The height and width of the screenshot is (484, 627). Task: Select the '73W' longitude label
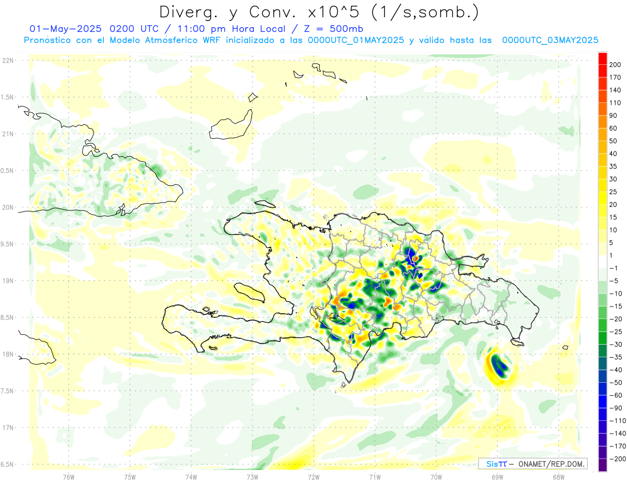[252, 477]
